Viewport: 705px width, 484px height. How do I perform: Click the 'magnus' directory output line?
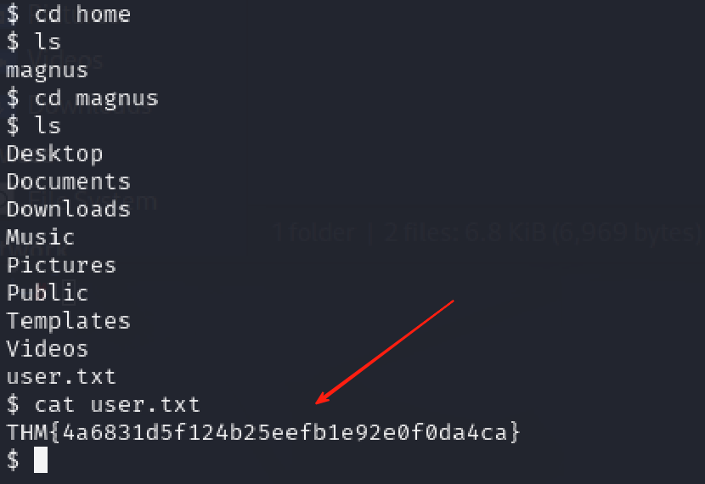pos(47,71)
